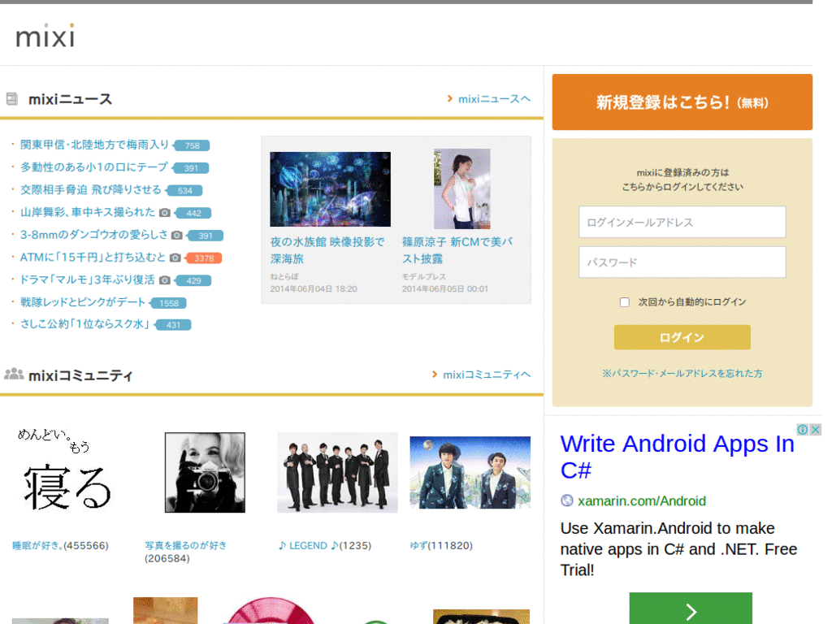832x624 pixels.
Task: Click camera icon next to 3-8mmのダンゴウオ headline
Action: pos(177,235)
